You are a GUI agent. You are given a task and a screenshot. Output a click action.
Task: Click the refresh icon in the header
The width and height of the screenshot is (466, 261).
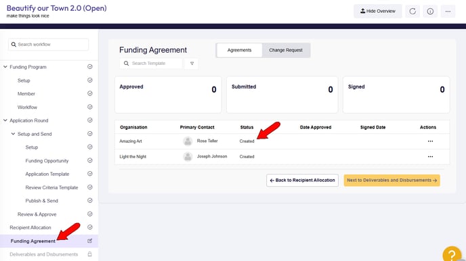[412, 11]
